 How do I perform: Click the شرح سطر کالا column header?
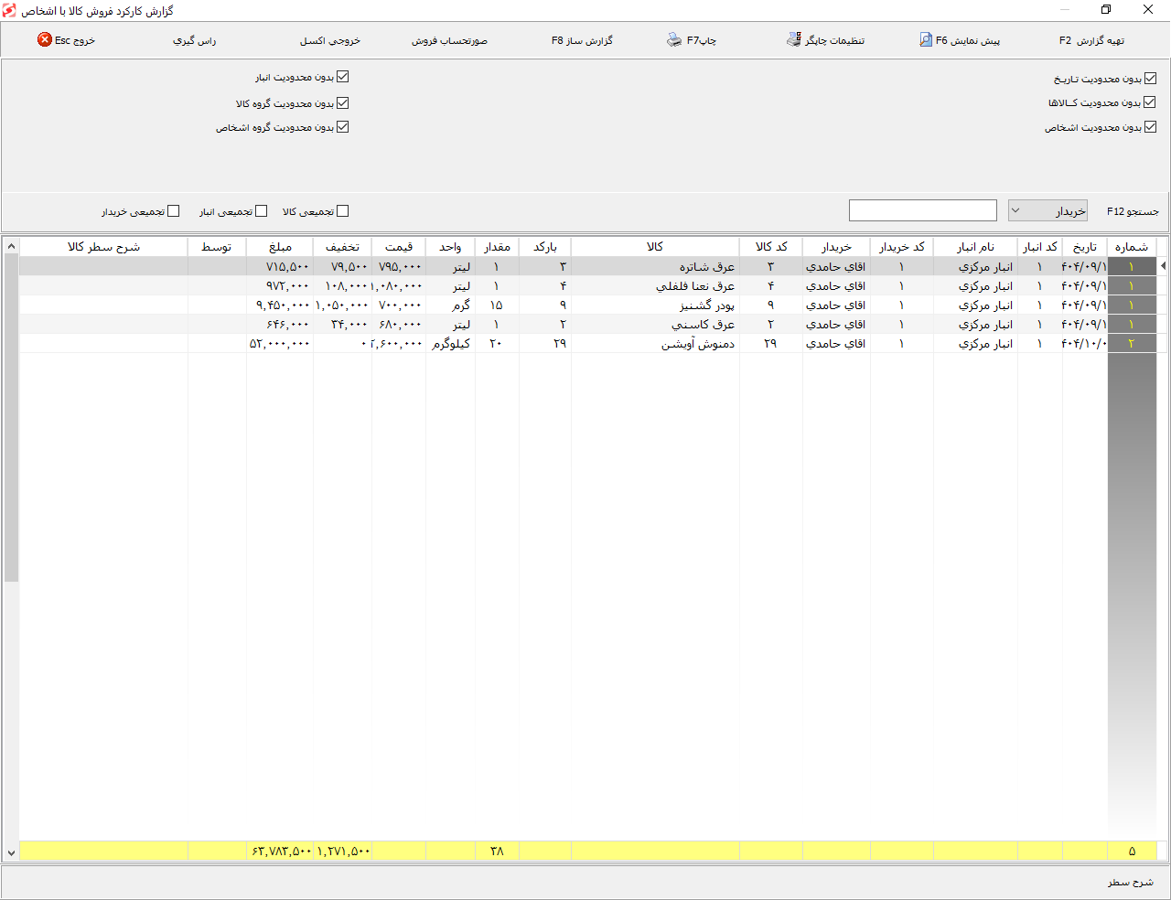pos(104,247)
